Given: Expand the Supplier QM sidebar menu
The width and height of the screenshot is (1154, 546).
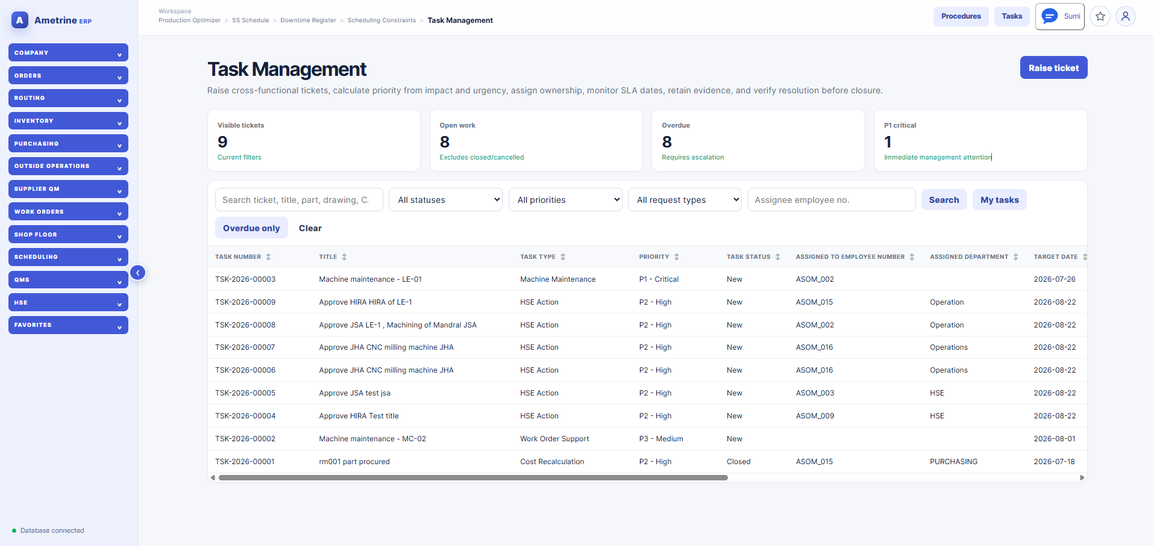Looking at the screenshot, I should (x=68, y=189).
